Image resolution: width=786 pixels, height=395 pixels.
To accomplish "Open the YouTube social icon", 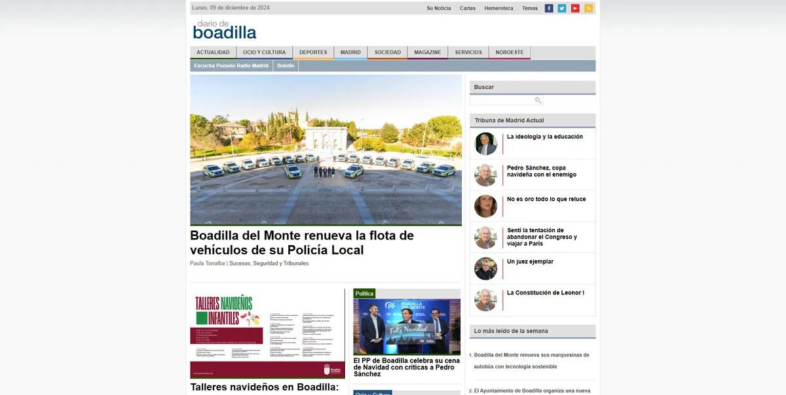I will [575, 9].
